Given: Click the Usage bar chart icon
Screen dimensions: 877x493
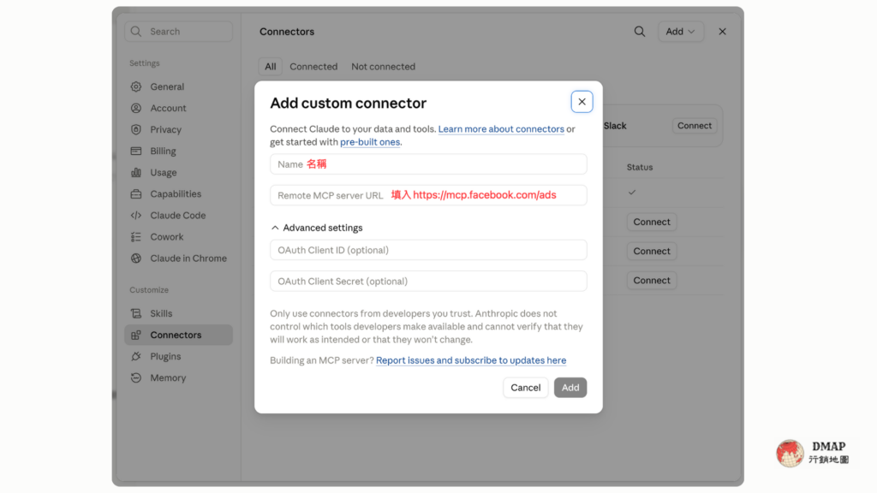Looking at the screenshot, I should (136, 172).
